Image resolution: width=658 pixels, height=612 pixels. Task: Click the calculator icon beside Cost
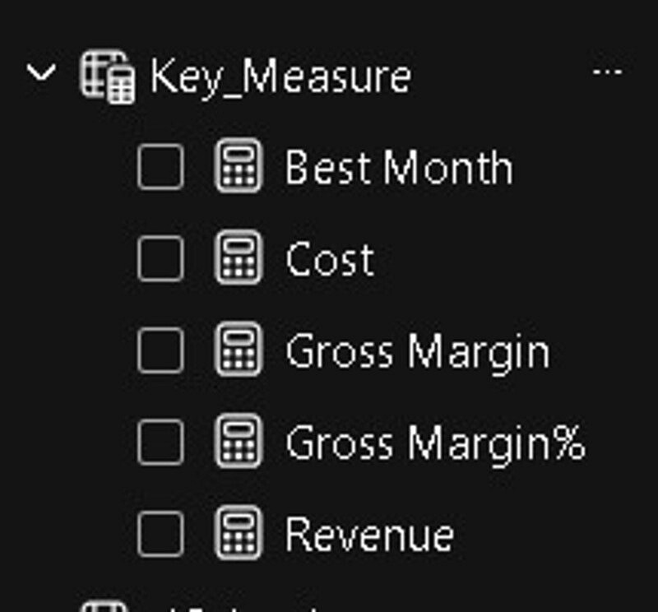pyautogui.click(x=239, y=259)
